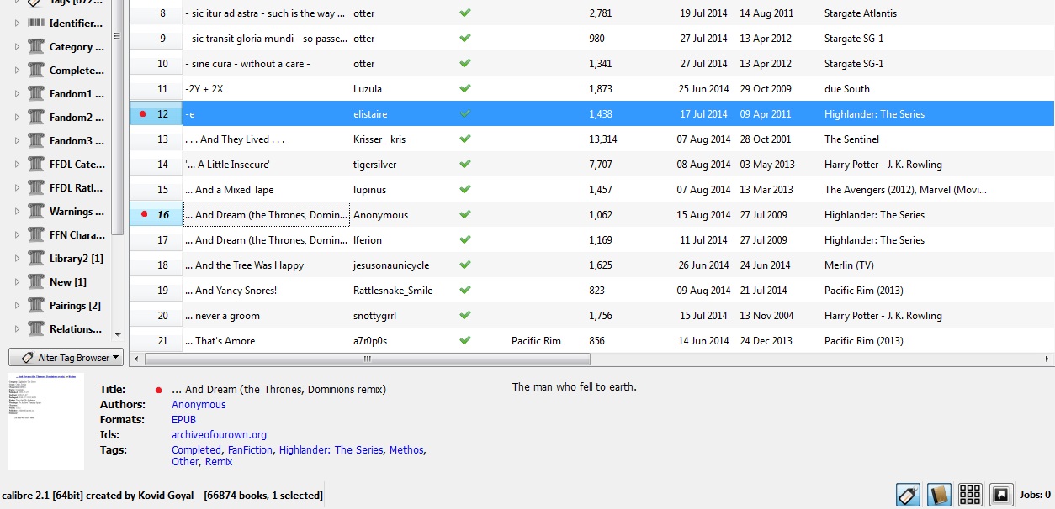Viewport: 1055px width, 509px height.
Task: Click the Merlin (TV) fandom cell
Action: coord(850,265)
